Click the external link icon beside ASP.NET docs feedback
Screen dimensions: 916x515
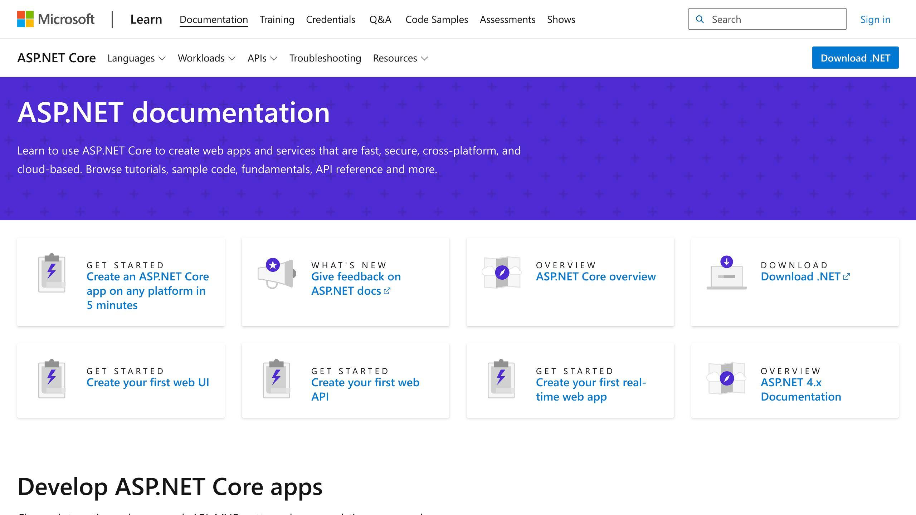click(x=387, y=291)
